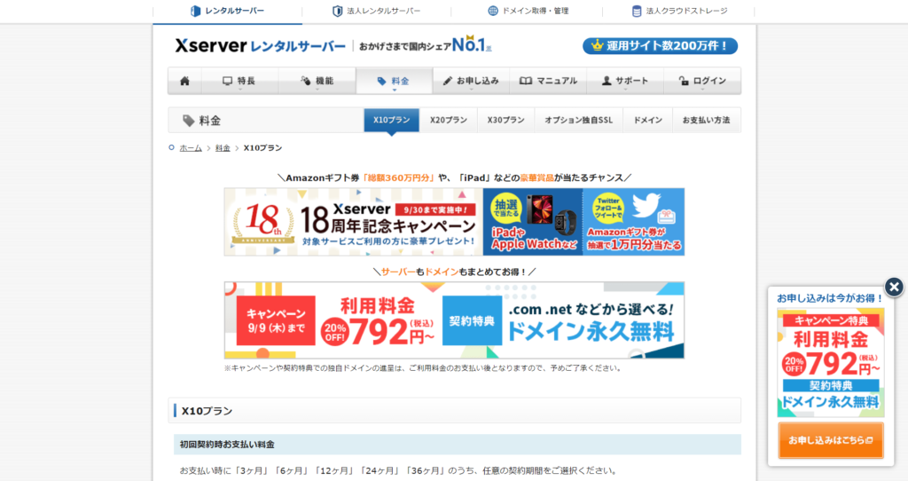
Task: Follow the 料金 breadcrumb link
Action: pos(223,148)
